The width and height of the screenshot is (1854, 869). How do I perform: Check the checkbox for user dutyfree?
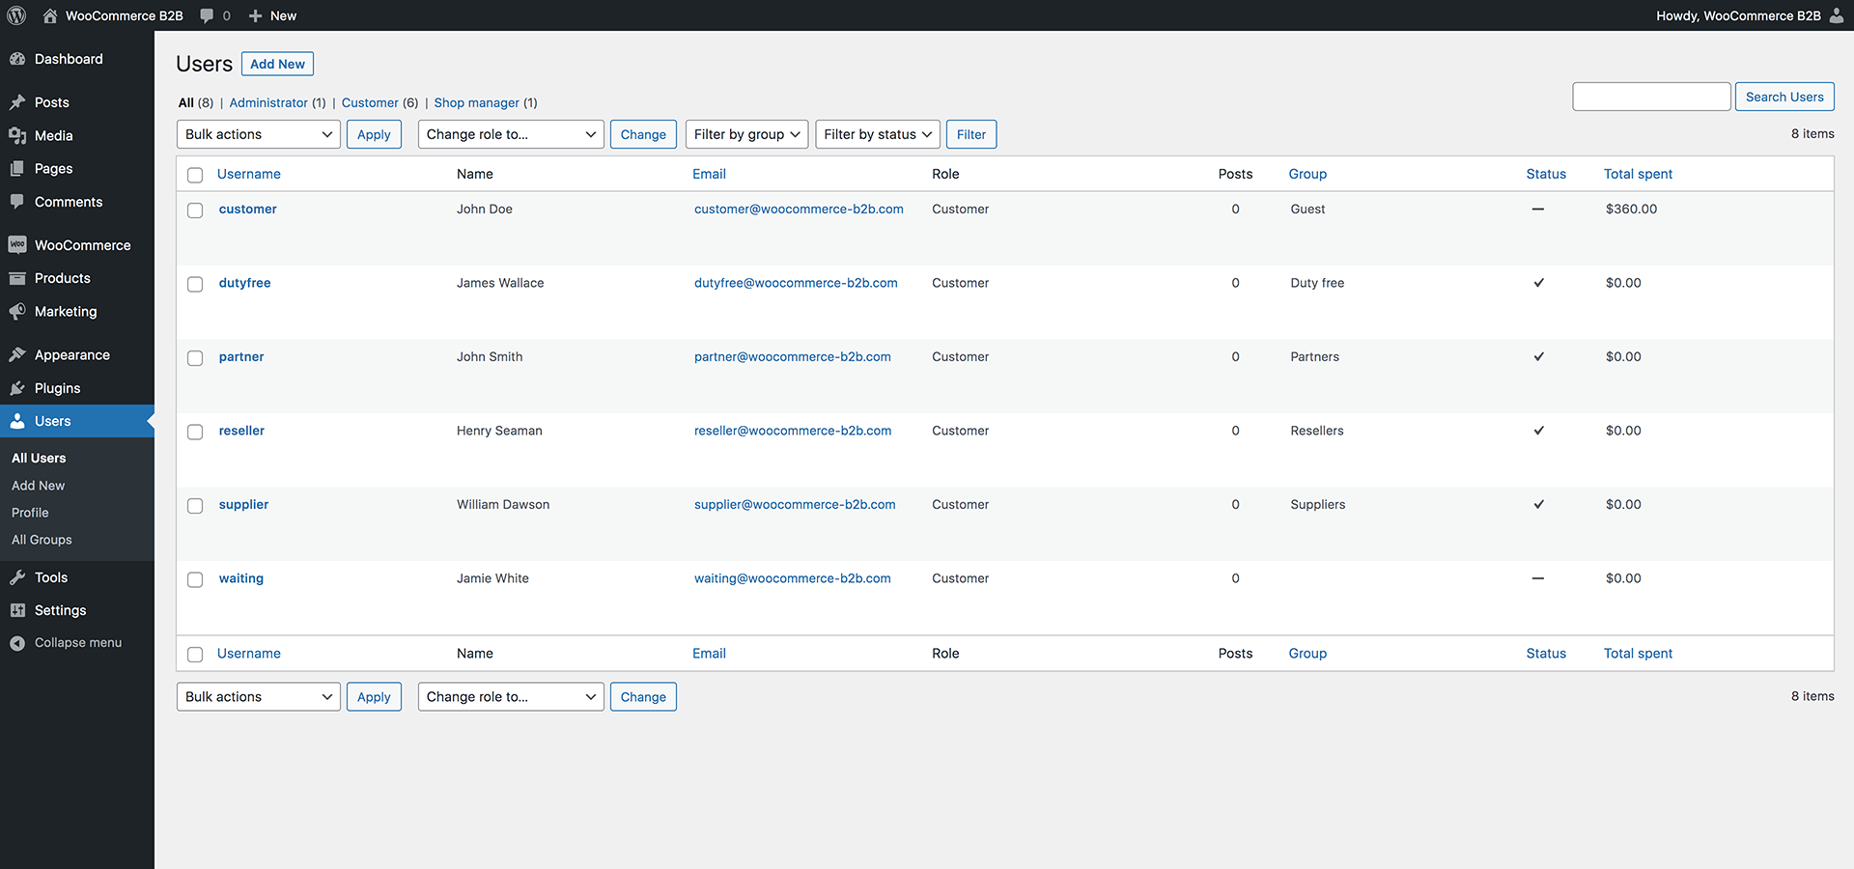(195, 284)
